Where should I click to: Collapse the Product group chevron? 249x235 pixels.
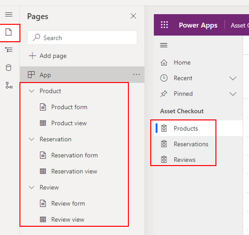pos(32,91)
